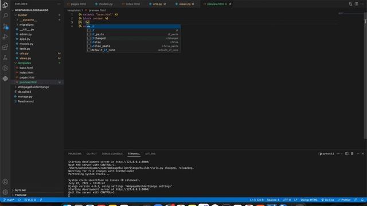Screen dimensions: 367x206
Task: Expand the TIMELINE section
Action: [x=21, y=195]
